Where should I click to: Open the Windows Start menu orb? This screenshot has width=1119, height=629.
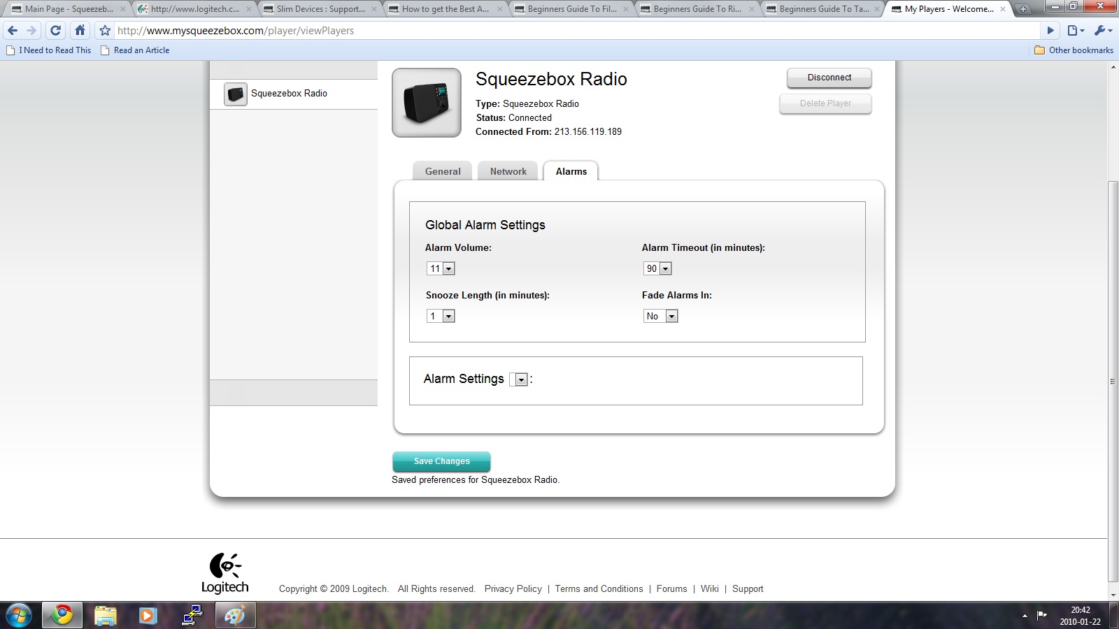click(19, 616)
